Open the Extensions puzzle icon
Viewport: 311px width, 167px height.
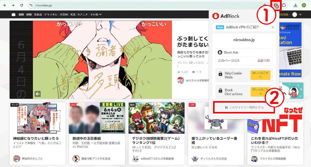pyautogui.click(x=284, y=5)
